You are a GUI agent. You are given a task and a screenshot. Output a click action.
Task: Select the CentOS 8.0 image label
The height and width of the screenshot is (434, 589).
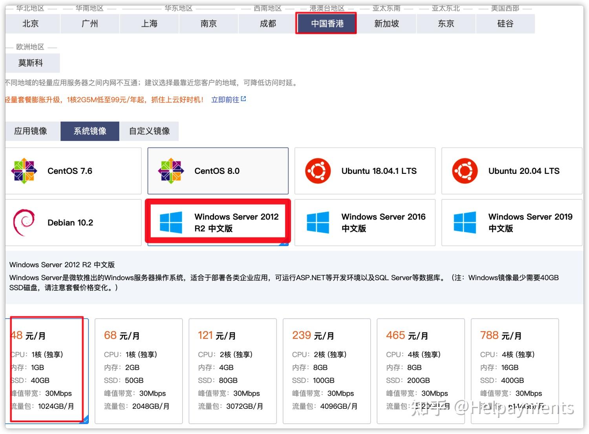click(217, 171)
